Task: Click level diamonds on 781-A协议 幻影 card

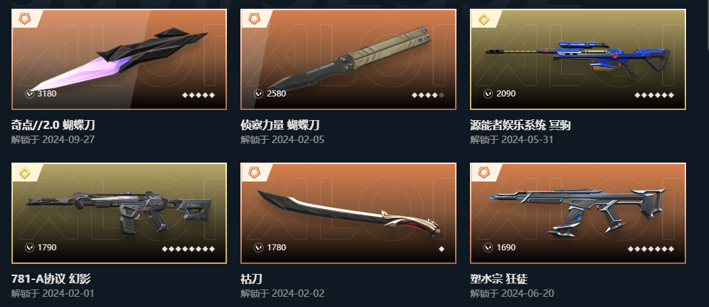Action: pos(188,249)
